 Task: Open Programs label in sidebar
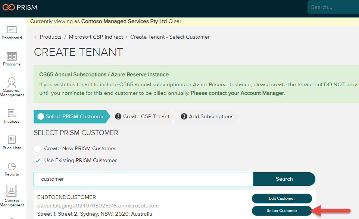[12, 64]
